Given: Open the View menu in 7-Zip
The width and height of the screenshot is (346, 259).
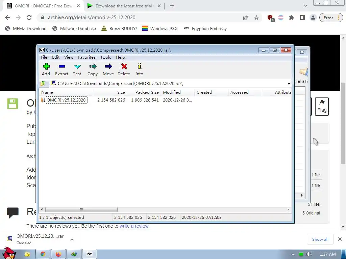Looking at the screenshot, I should click(x=69, y=57).
